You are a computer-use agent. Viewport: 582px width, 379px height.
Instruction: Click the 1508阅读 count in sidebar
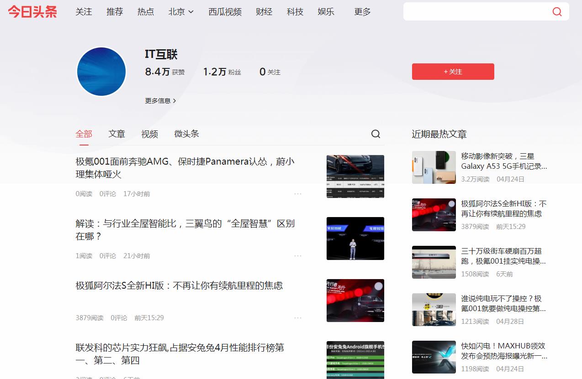point(475,274)
